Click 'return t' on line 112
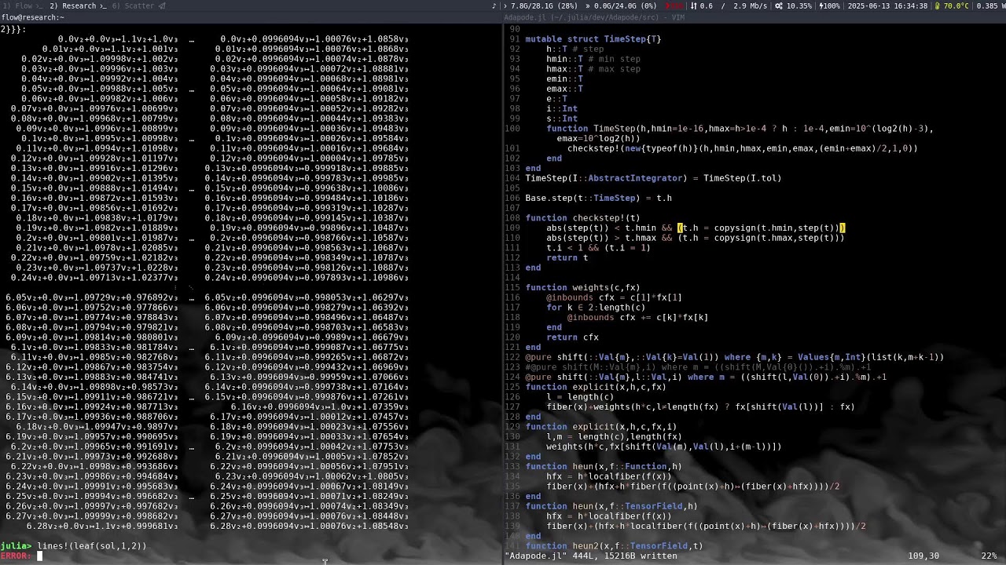This screenshot has height=565, width=1006. click(567, 257)
